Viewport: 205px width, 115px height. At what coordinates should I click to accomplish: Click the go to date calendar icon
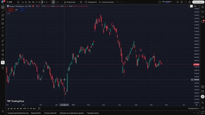[x=39, y=109]
